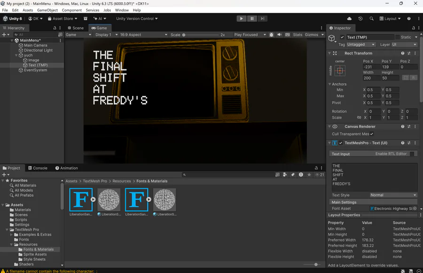Open the GameObject menu
This screenshot has width=423, height=273.
coord(47,10)
